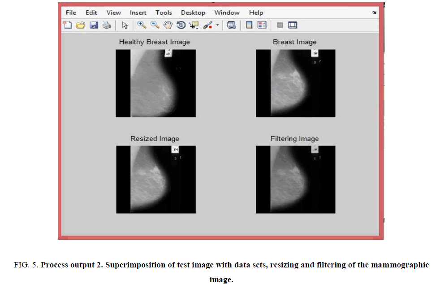Open the View menu
440x284 pixels.
114,13
